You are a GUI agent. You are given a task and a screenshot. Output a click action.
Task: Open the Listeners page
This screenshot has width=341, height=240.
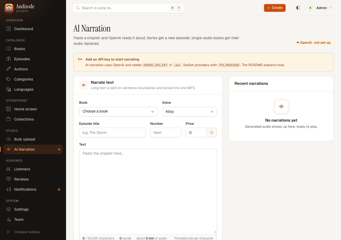(x=33, y=169)
